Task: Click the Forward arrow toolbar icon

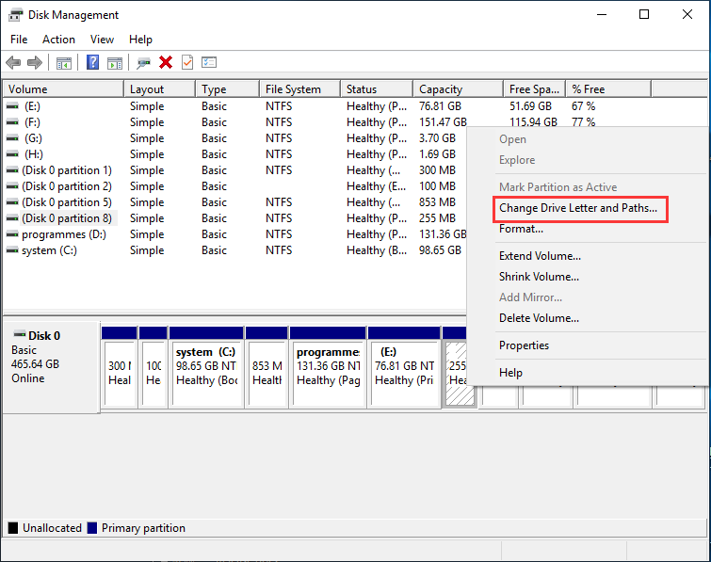Action: coord(35,62)
